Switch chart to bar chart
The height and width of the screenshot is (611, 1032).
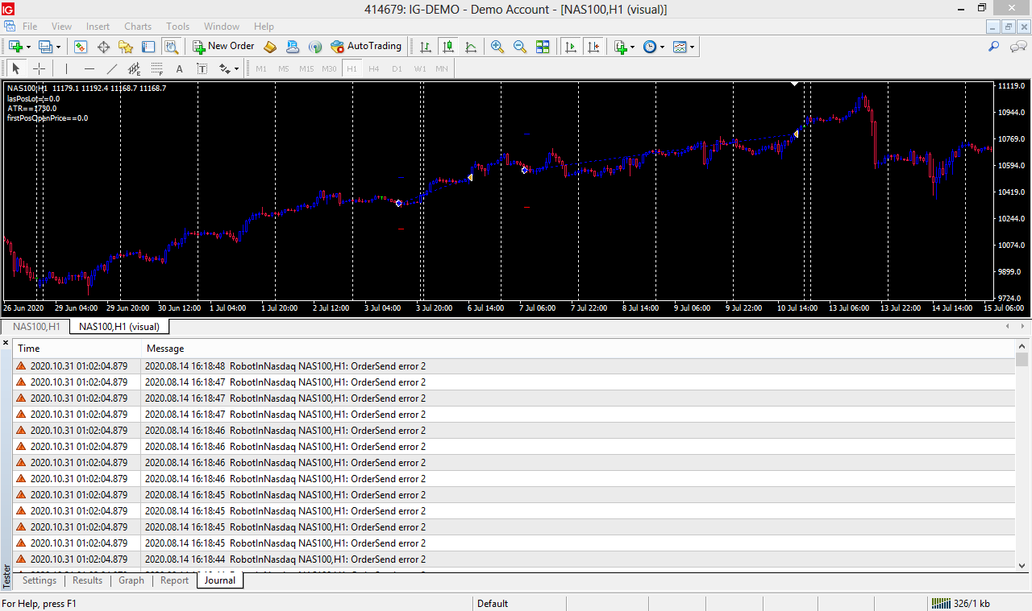(x=426, y=47)
